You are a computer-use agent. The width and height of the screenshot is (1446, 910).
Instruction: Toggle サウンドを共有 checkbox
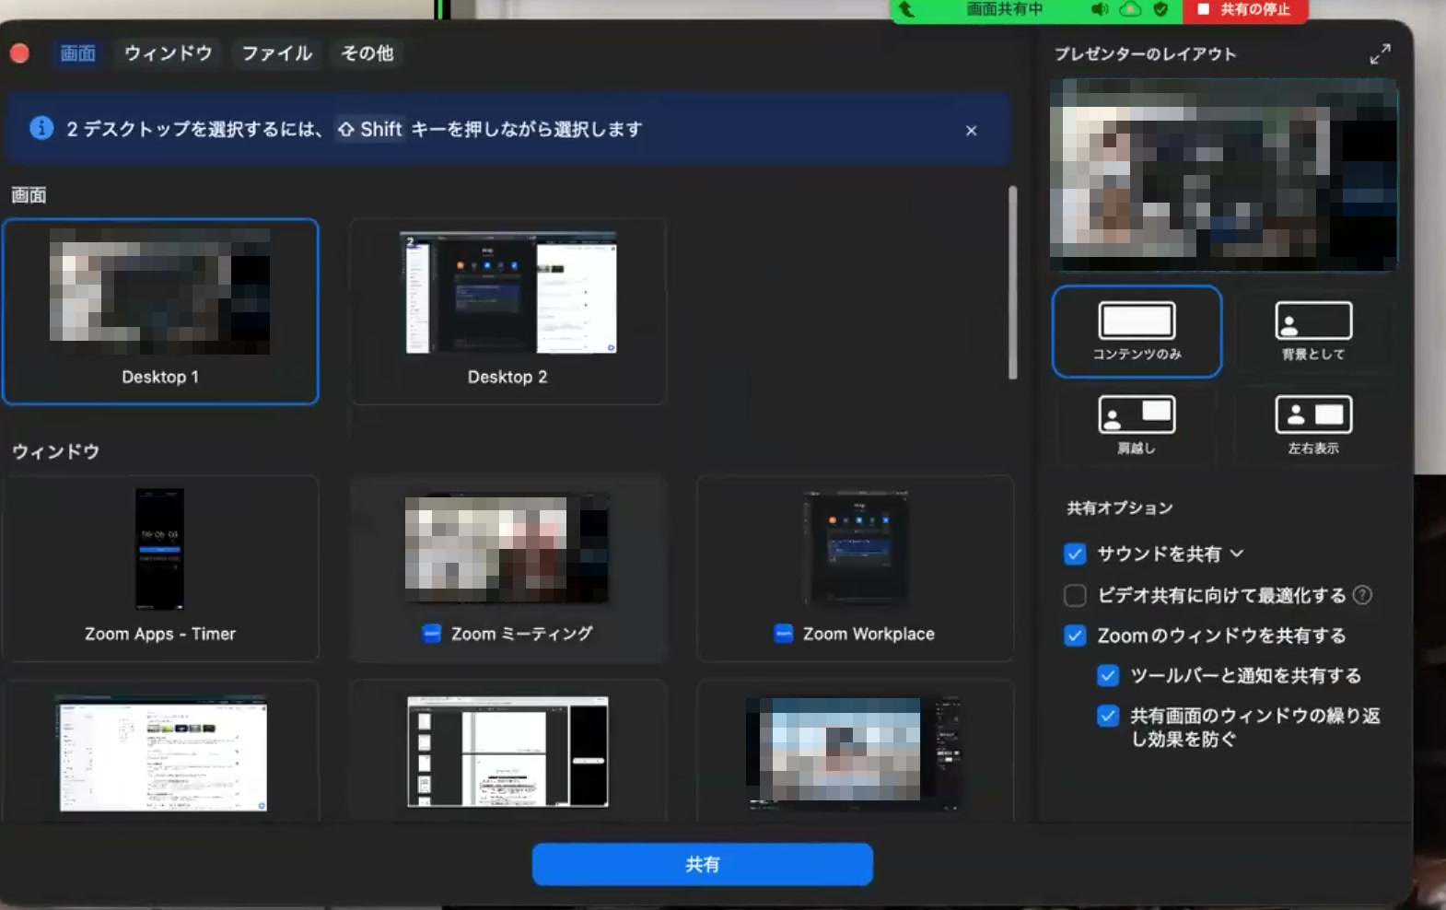click(x=1075, y=554)
